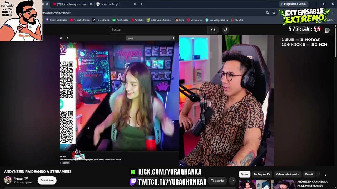Close the 'Buscar con Google' tab
Screen dimensions: 337x189
pyautogui.click(x=135, y=4)
